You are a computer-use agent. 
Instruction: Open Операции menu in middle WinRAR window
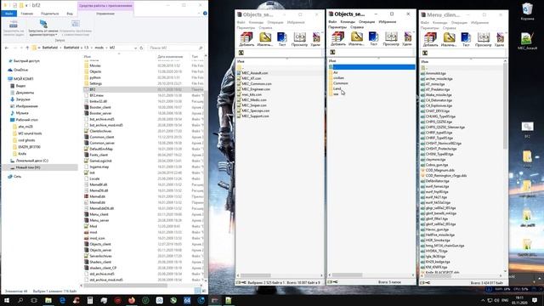(366, 22)
